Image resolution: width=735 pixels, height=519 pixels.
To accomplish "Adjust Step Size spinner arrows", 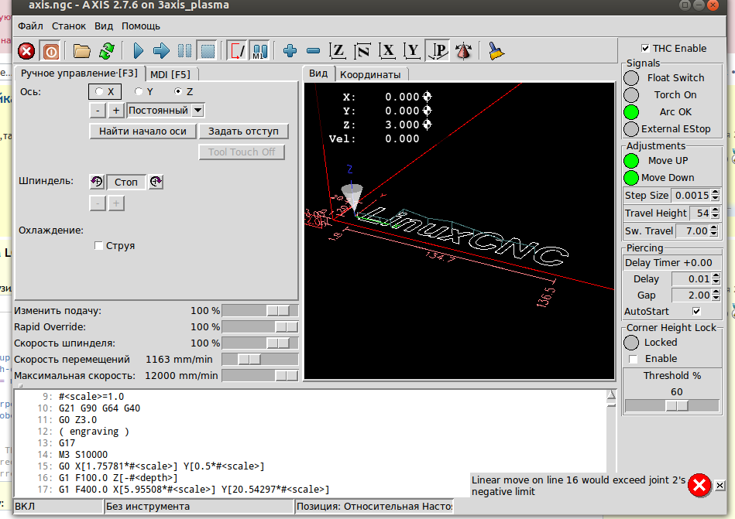I will point(716,195).
